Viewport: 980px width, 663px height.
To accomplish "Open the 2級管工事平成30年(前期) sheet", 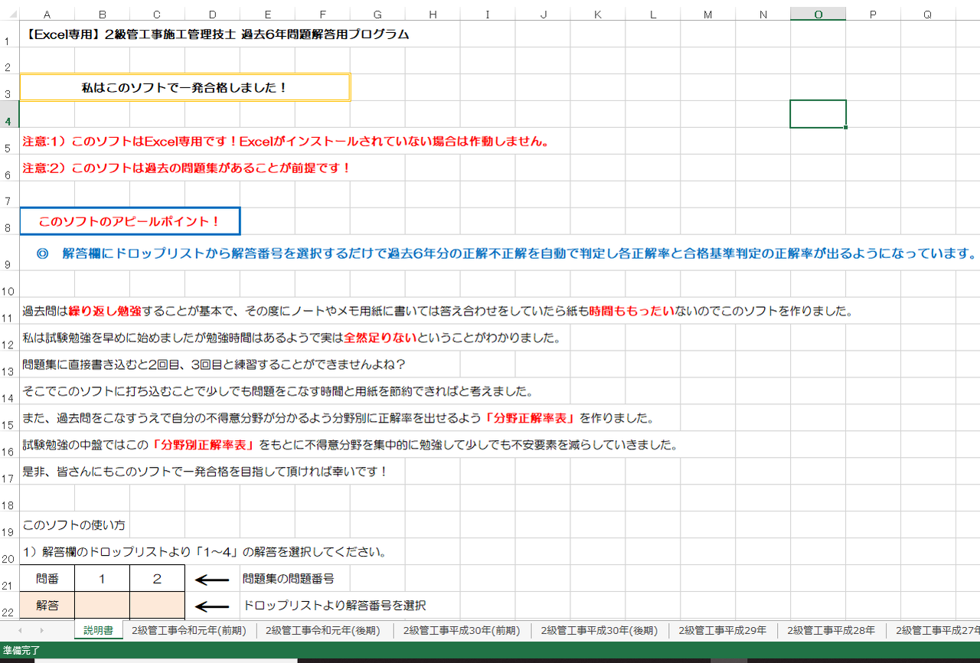I will pyautogui.click(x=461, y=631).
